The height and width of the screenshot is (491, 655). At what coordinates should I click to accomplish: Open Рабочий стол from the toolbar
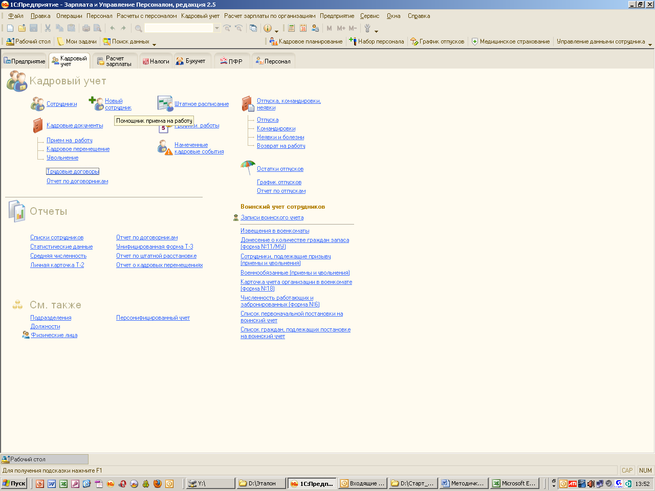tap(29, 41)
